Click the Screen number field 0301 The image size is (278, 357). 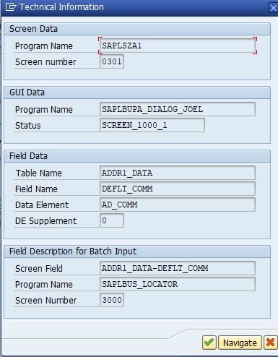pos(112,61)
